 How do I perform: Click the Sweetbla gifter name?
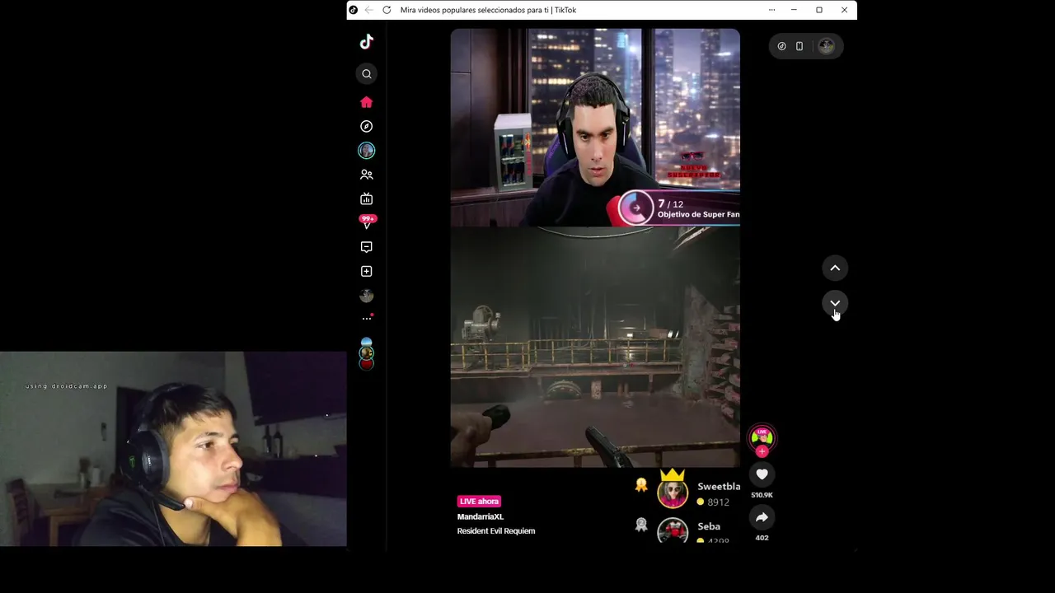[719, 487]
